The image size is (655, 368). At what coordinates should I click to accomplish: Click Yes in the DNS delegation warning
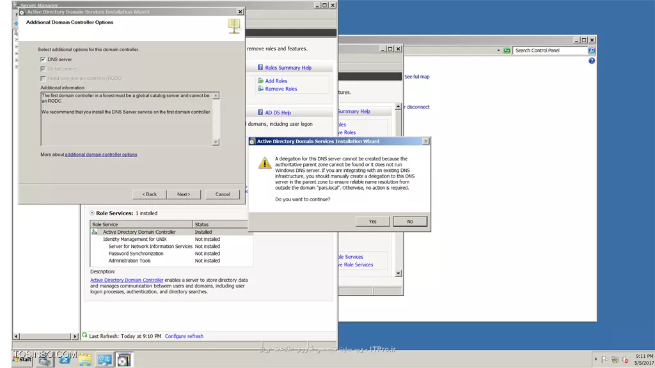click(373, 222)
